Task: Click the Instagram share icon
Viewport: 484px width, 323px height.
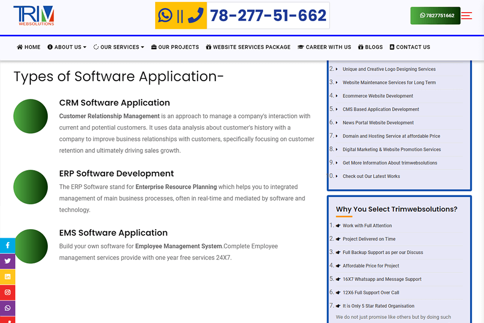Action: click(8, 292)
